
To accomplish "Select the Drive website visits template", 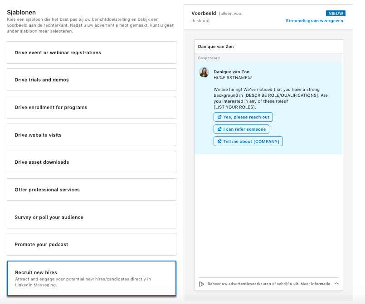I will [x=92, y=135].
